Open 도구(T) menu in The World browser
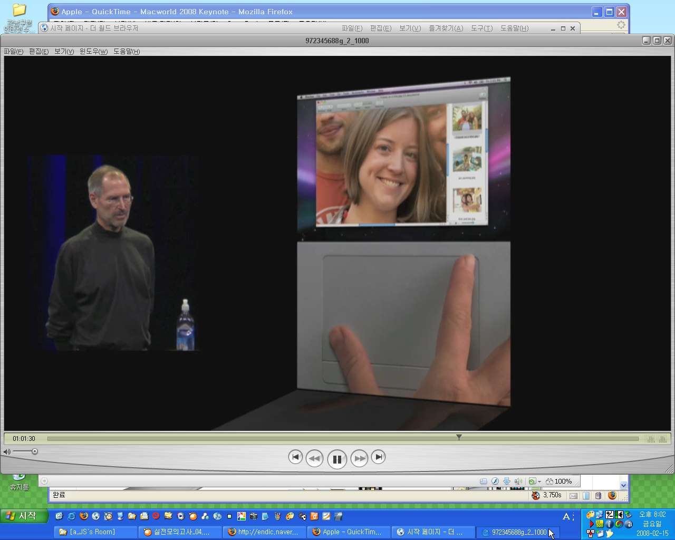 (x=481, y=28)
